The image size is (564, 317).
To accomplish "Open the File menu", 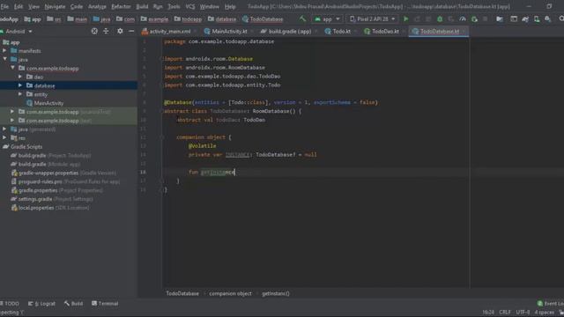I will (4, 6).
